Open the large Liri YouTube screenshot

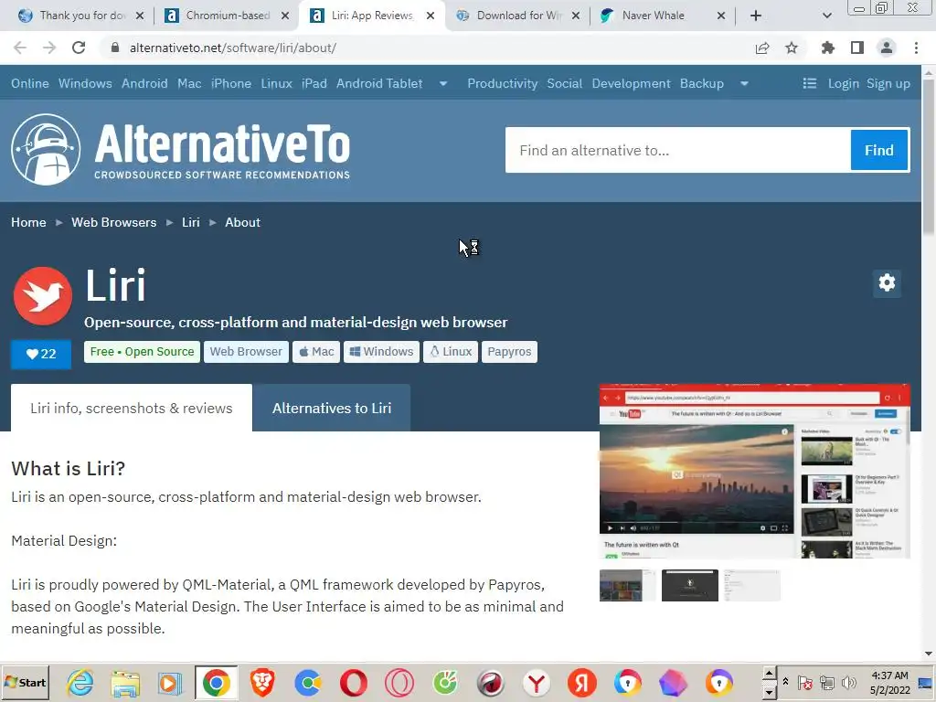[754, 472]
